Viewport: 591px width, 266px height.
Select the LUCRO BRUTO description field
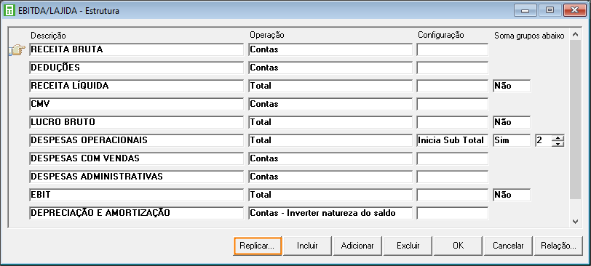click(x=136, y=122)
